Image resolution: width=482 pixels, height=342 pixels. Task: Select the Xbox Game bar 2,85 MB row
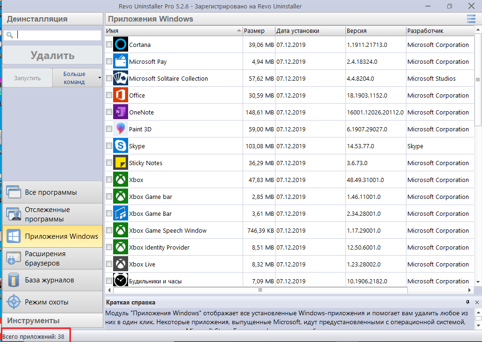[289, 197]
